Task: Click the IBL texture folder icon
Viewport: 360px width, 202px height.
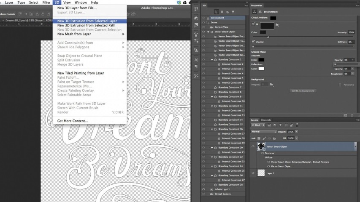Action: (277, 25)
